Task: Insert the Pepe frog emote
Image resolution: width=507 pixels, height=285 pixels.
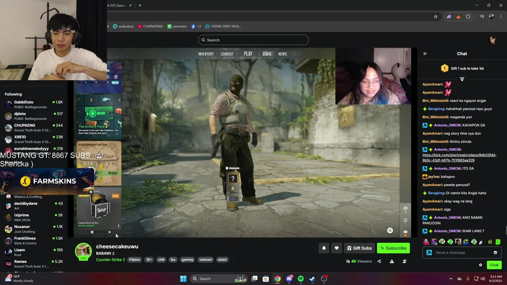Action: click(466, 242)
